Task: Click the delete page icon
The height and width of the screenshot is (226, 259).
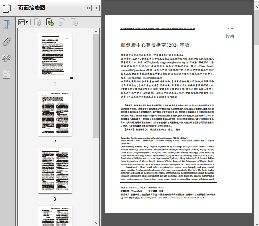Action: tap(38, 23)
